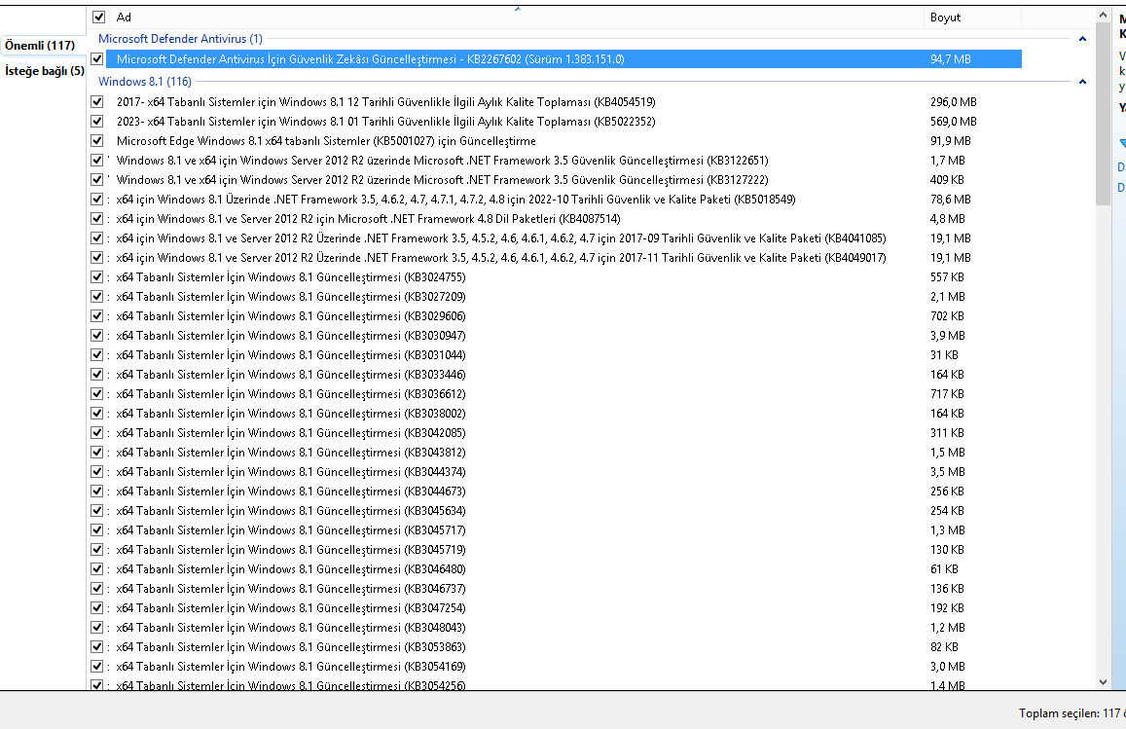The height and width of the screenshot is (729, 1126).
Task: Select the 2023-01 monthly rollup KB5022352 row
Action: tap(386, 122)
